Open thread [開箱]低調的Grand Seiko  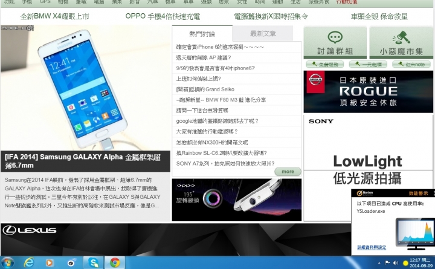(x=205, y=89)
